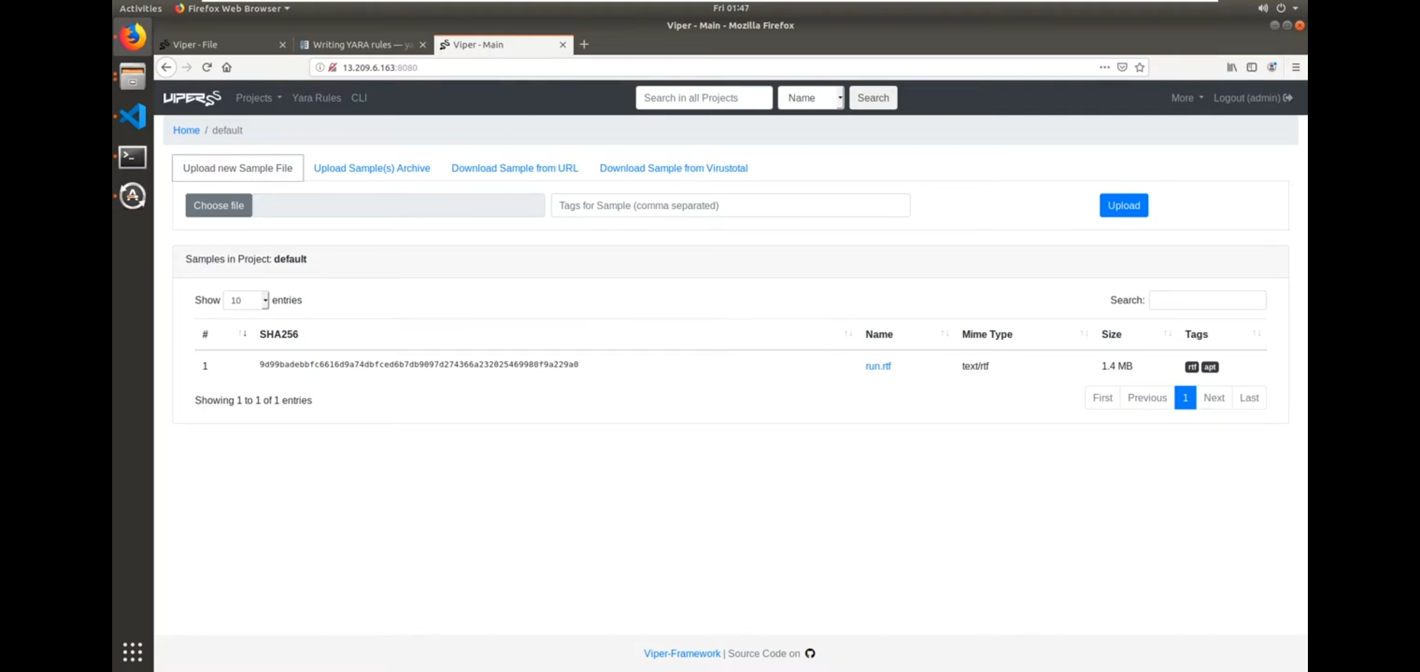Screen dimensions: 1420x672
Task: Click the browser home icon
Action: (x=227, y=67)
